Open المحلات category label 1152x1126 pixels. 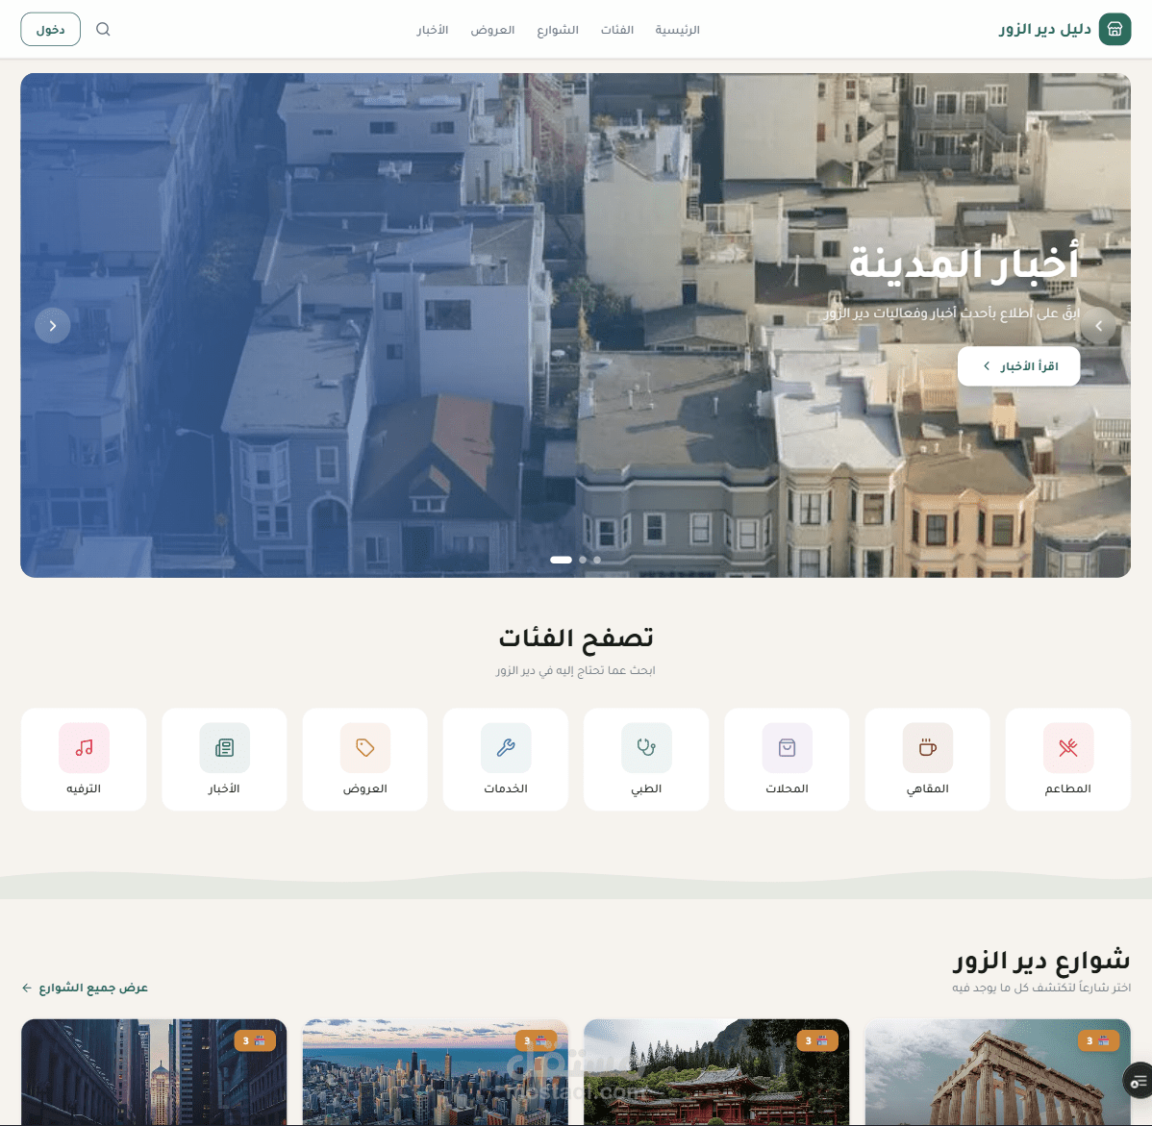[787, 788]
